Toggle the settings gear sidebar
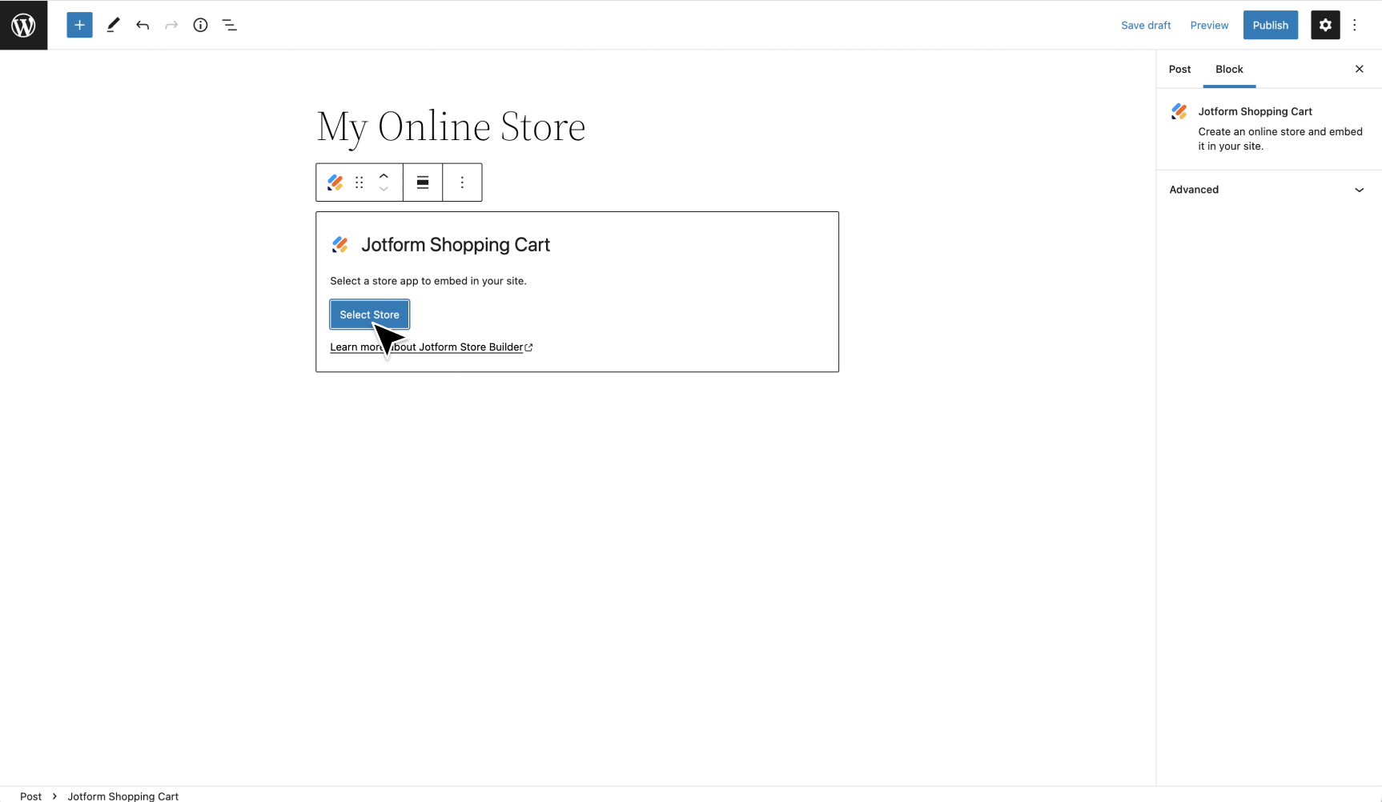Screen dimensions: 1382x802 [x=1325, y=25]
